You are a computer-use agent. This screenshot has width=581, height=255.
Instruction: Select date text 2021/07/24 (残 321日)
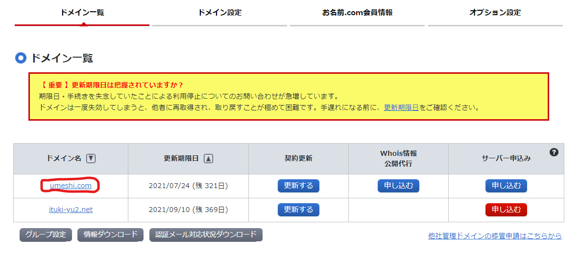click(188, 186)
